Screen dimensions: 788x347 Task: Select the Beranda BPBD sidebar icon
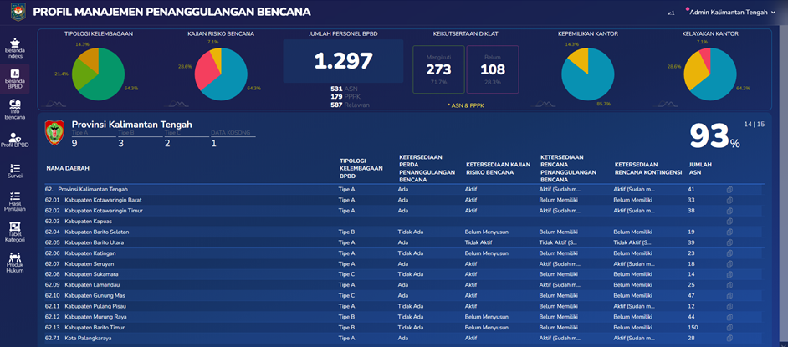(14, 79)
